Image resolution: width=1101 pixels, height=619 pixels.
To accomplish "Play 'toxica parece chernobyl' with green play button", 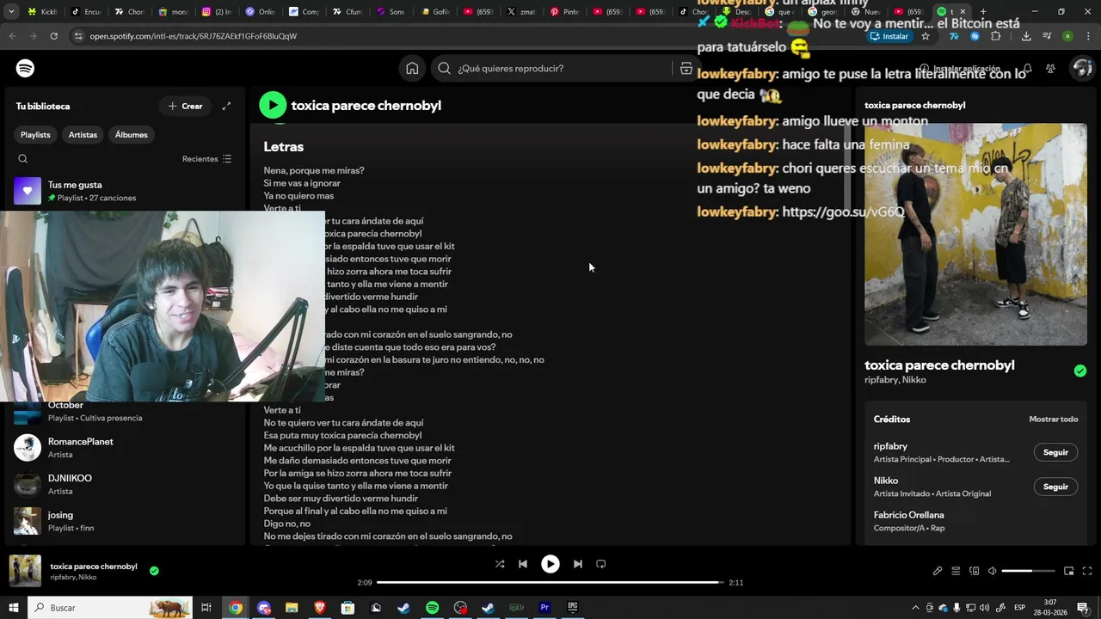I will tap(273, 105).
